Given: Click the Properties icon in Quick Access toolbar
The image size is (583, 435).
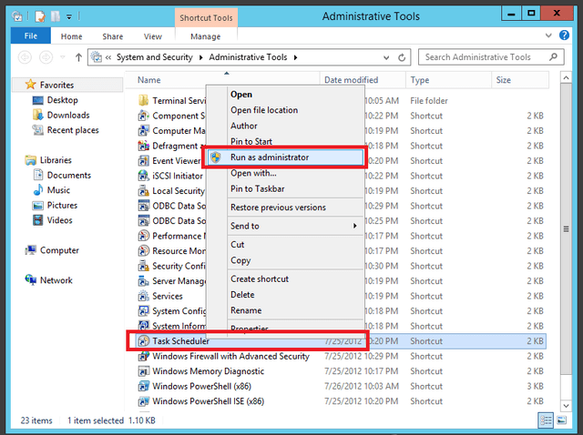Looking at the screenshot, I should pyautogui.click(x=40, y=16).
